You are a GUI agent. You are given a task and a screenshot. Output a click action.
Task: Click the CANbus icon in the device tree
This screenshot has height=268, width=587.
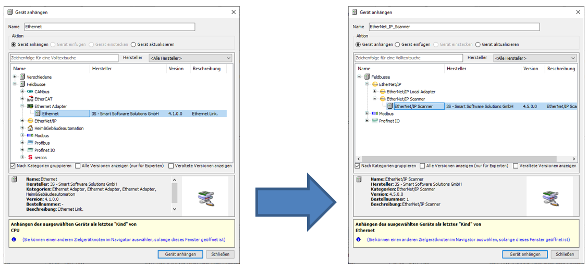point(30,92)
